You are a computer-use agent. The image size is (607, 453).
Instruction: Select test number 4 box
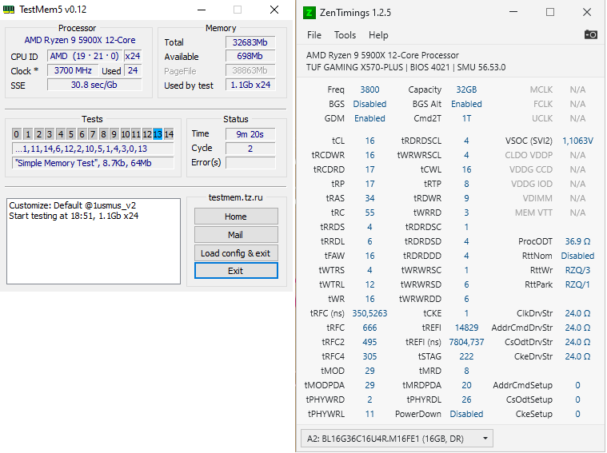coord(61,134)
